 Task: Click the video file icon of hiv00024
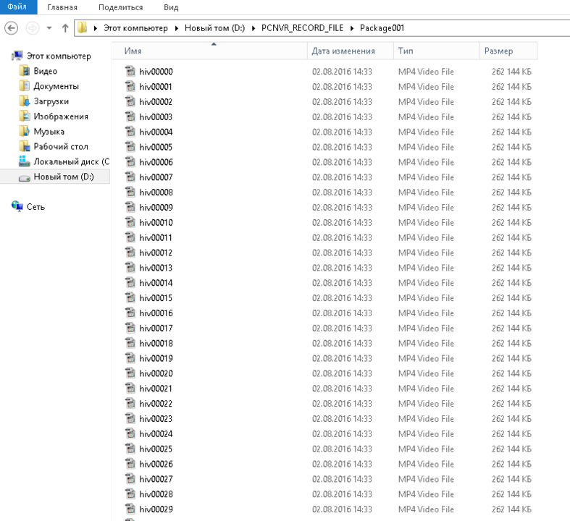tap(130, 433)
